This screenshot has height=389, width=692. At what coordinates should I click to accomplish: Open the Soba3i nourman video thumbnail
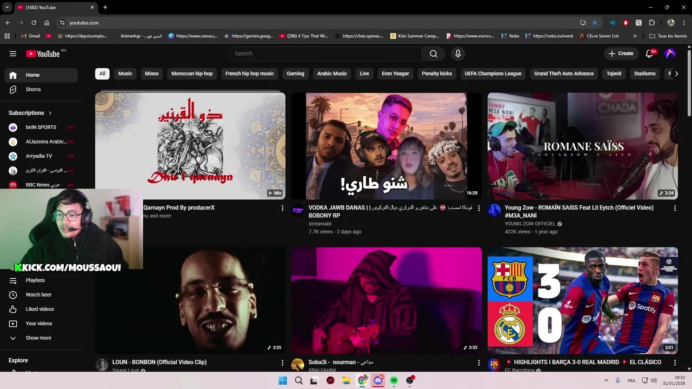pos(387,300)
